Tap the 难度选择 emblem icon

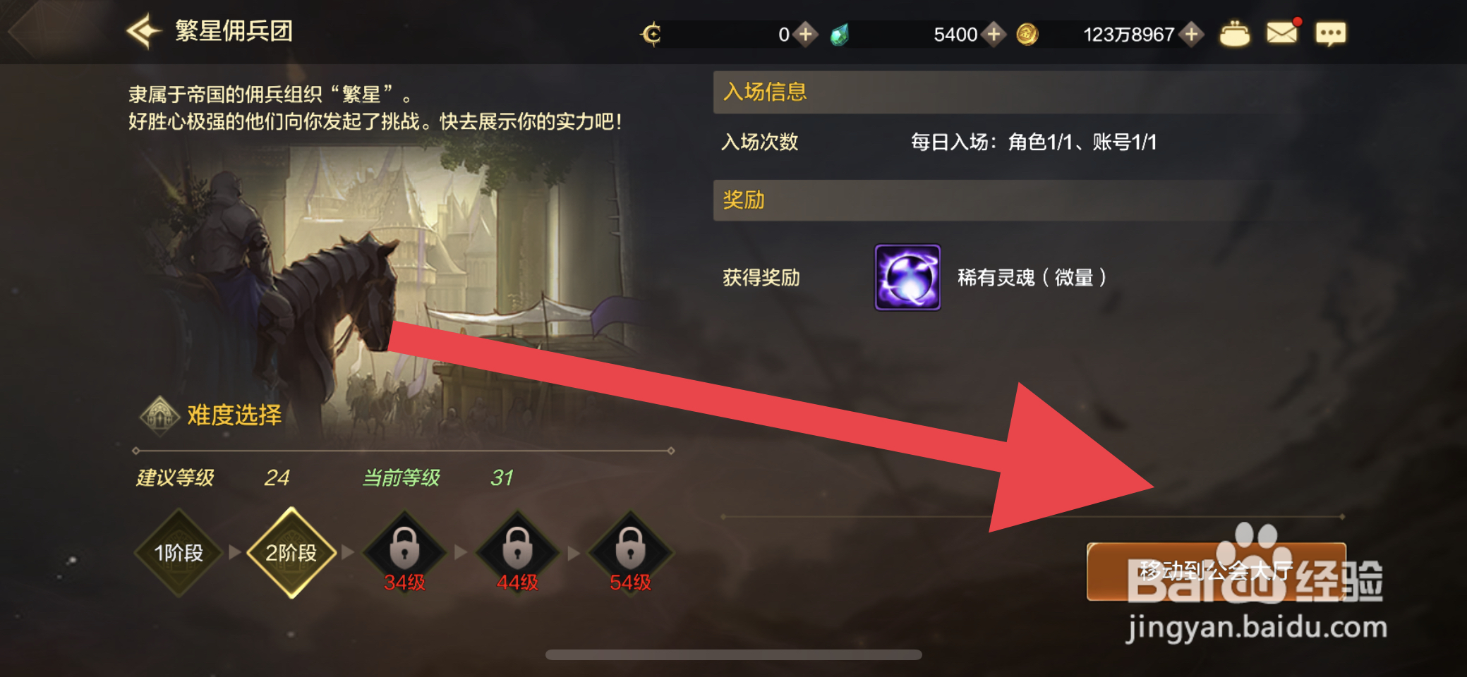160,415
